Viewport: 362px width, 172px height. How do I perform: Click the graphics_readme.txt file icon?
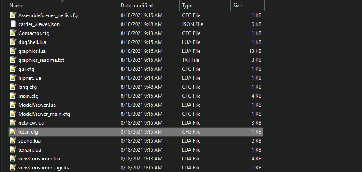click(13, 60)
